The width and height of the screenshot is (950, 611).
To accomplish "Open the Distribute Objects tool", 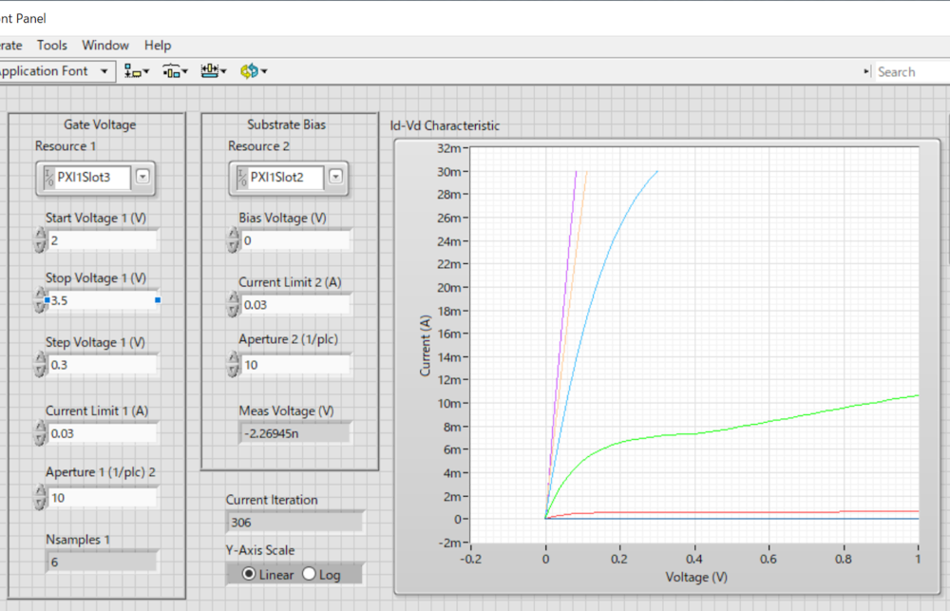I will coord(175,71).
